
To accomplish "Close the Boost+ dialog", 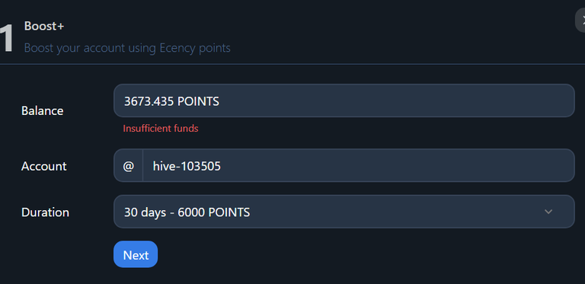I will pyautogui.click(x=581, y=21).
